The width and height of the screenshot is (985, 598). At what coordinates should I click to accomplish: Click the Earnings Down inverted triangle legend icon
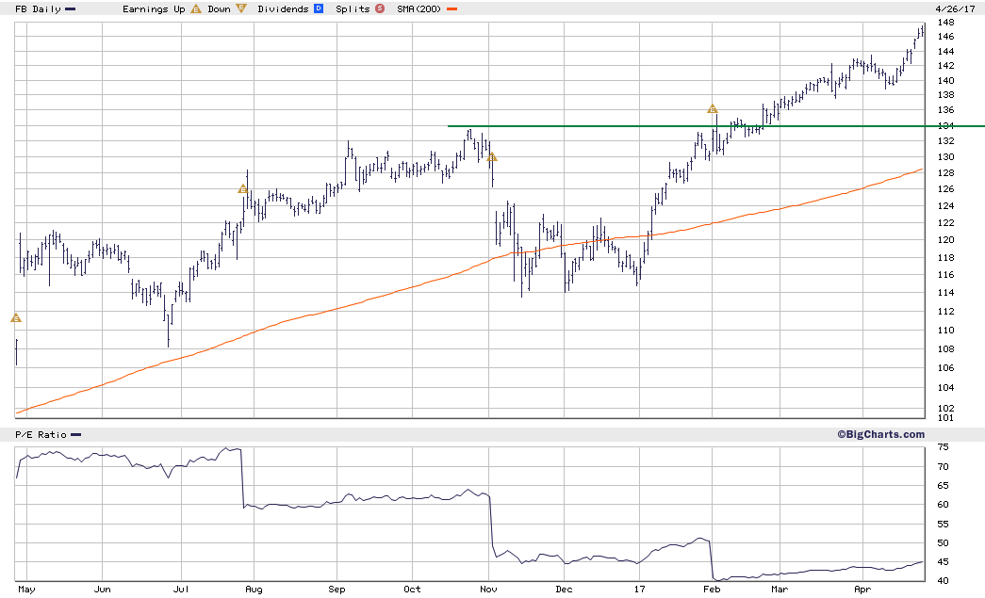click(241, 8)
